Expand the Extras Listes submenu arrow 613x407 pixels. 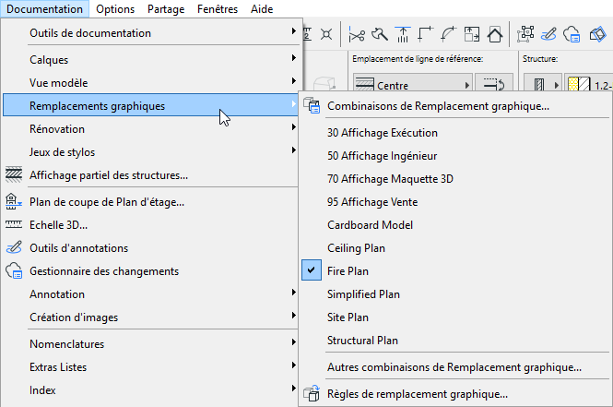click(x=293, y=365)
